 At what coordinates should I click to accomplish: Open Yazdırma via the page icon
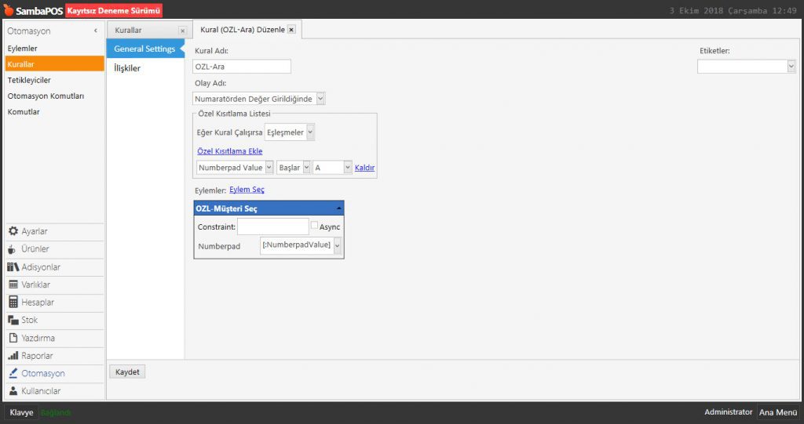click(13, 339)
